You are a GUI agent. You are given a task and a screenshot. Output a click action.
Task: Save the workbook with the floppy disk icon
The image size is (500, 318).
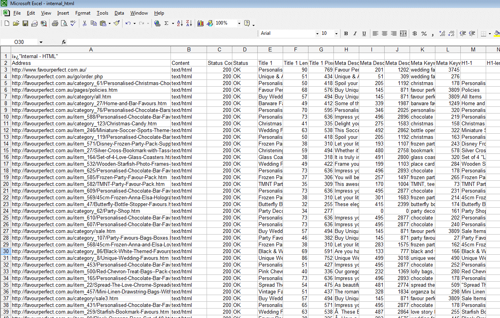click(x=25, y=23)
